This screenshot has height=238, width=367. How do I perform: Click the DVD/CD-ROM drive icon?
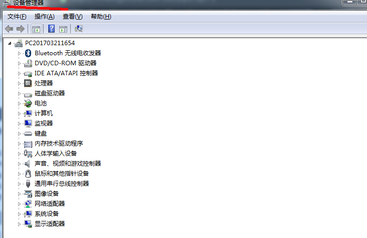click(x=28, y=63)
